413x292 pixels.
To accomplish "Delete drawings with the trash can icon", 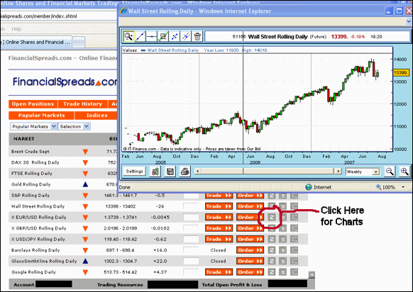I will (197, 36).
